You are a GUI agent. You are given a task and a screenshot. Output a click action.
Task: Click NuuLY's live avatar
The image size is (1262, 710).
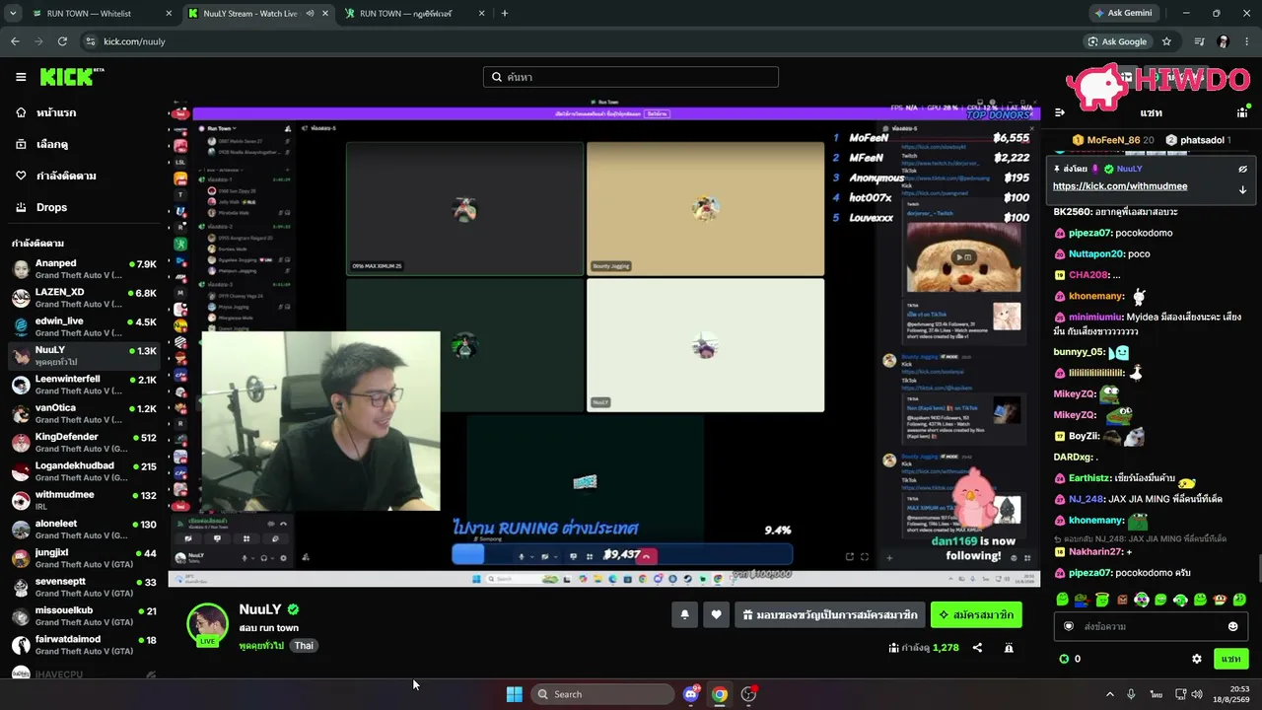click(x=208, y=623)
